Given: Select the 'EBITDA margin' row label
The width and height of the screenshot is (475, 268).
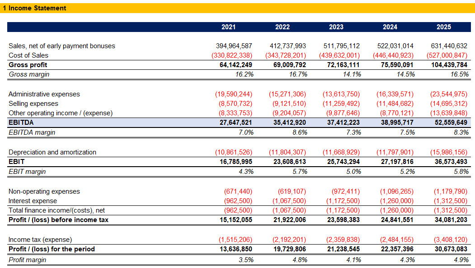Looking at the screenshot, I should tap(32, 132).
